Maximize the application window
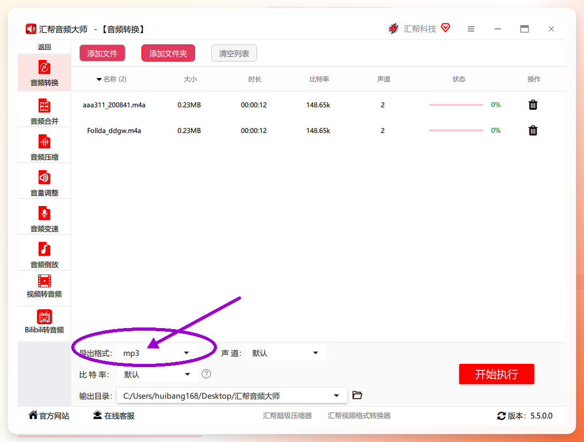The width and height of the screenshot is (584, 442). pos(525,29)
